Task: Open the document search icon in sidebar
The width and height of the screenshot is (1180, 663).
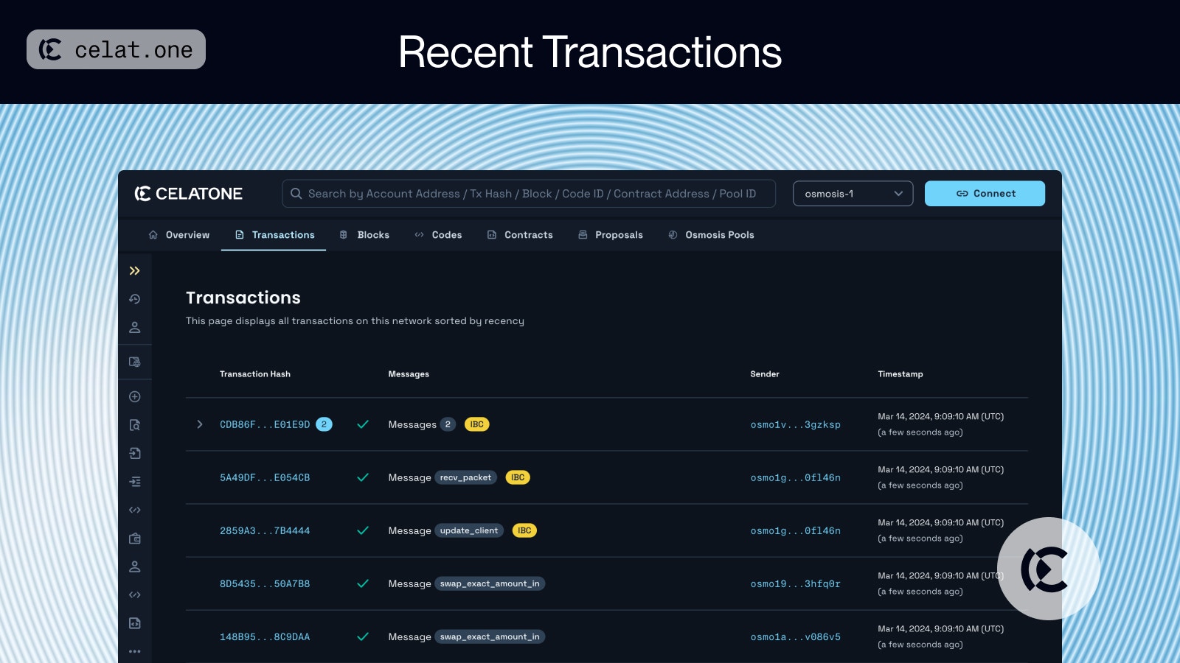Action: [x=134, y=425]
